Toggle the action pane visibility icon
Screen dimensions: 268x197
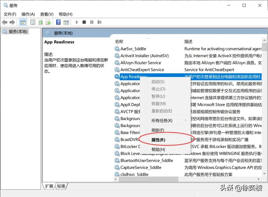pos(66,22)
